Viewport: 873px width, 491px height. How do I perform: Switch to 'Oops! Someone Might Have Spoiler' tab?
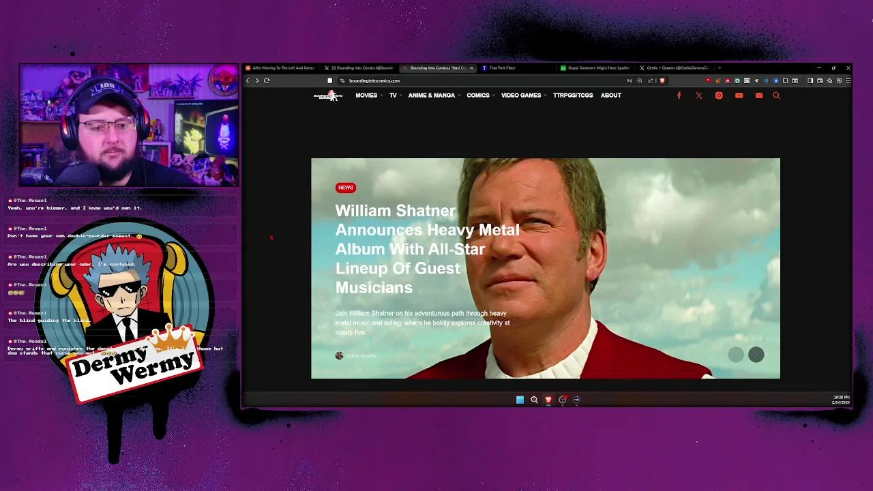point(595,68)
